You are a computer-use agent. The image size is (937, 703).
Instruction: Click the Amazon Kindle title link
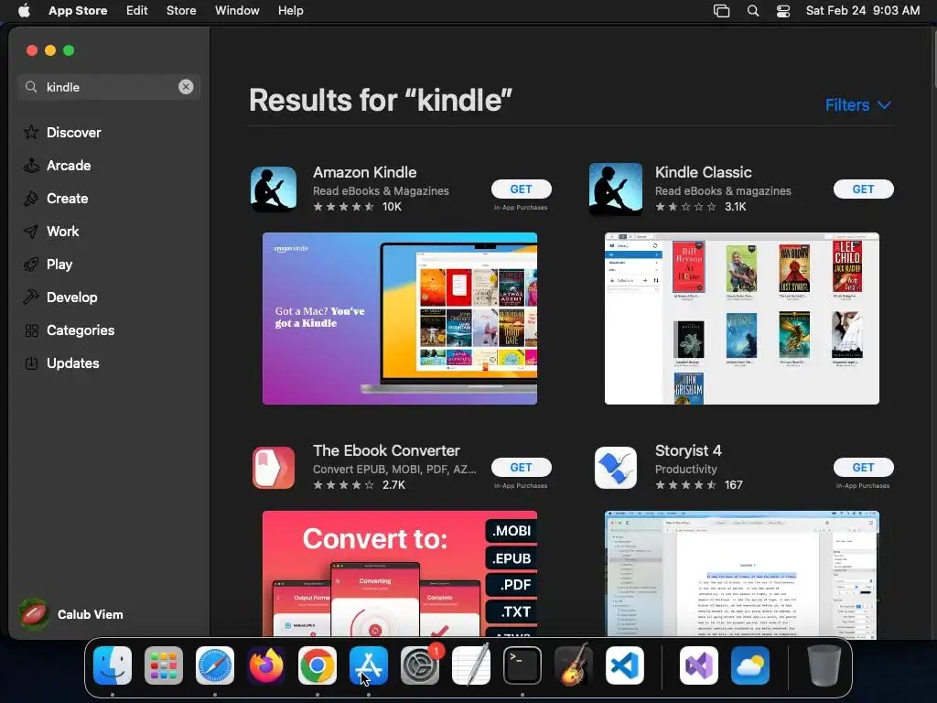pos(364,172)
